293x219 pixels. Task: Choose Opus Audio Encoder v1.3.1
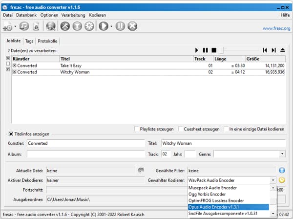(229, 207)
